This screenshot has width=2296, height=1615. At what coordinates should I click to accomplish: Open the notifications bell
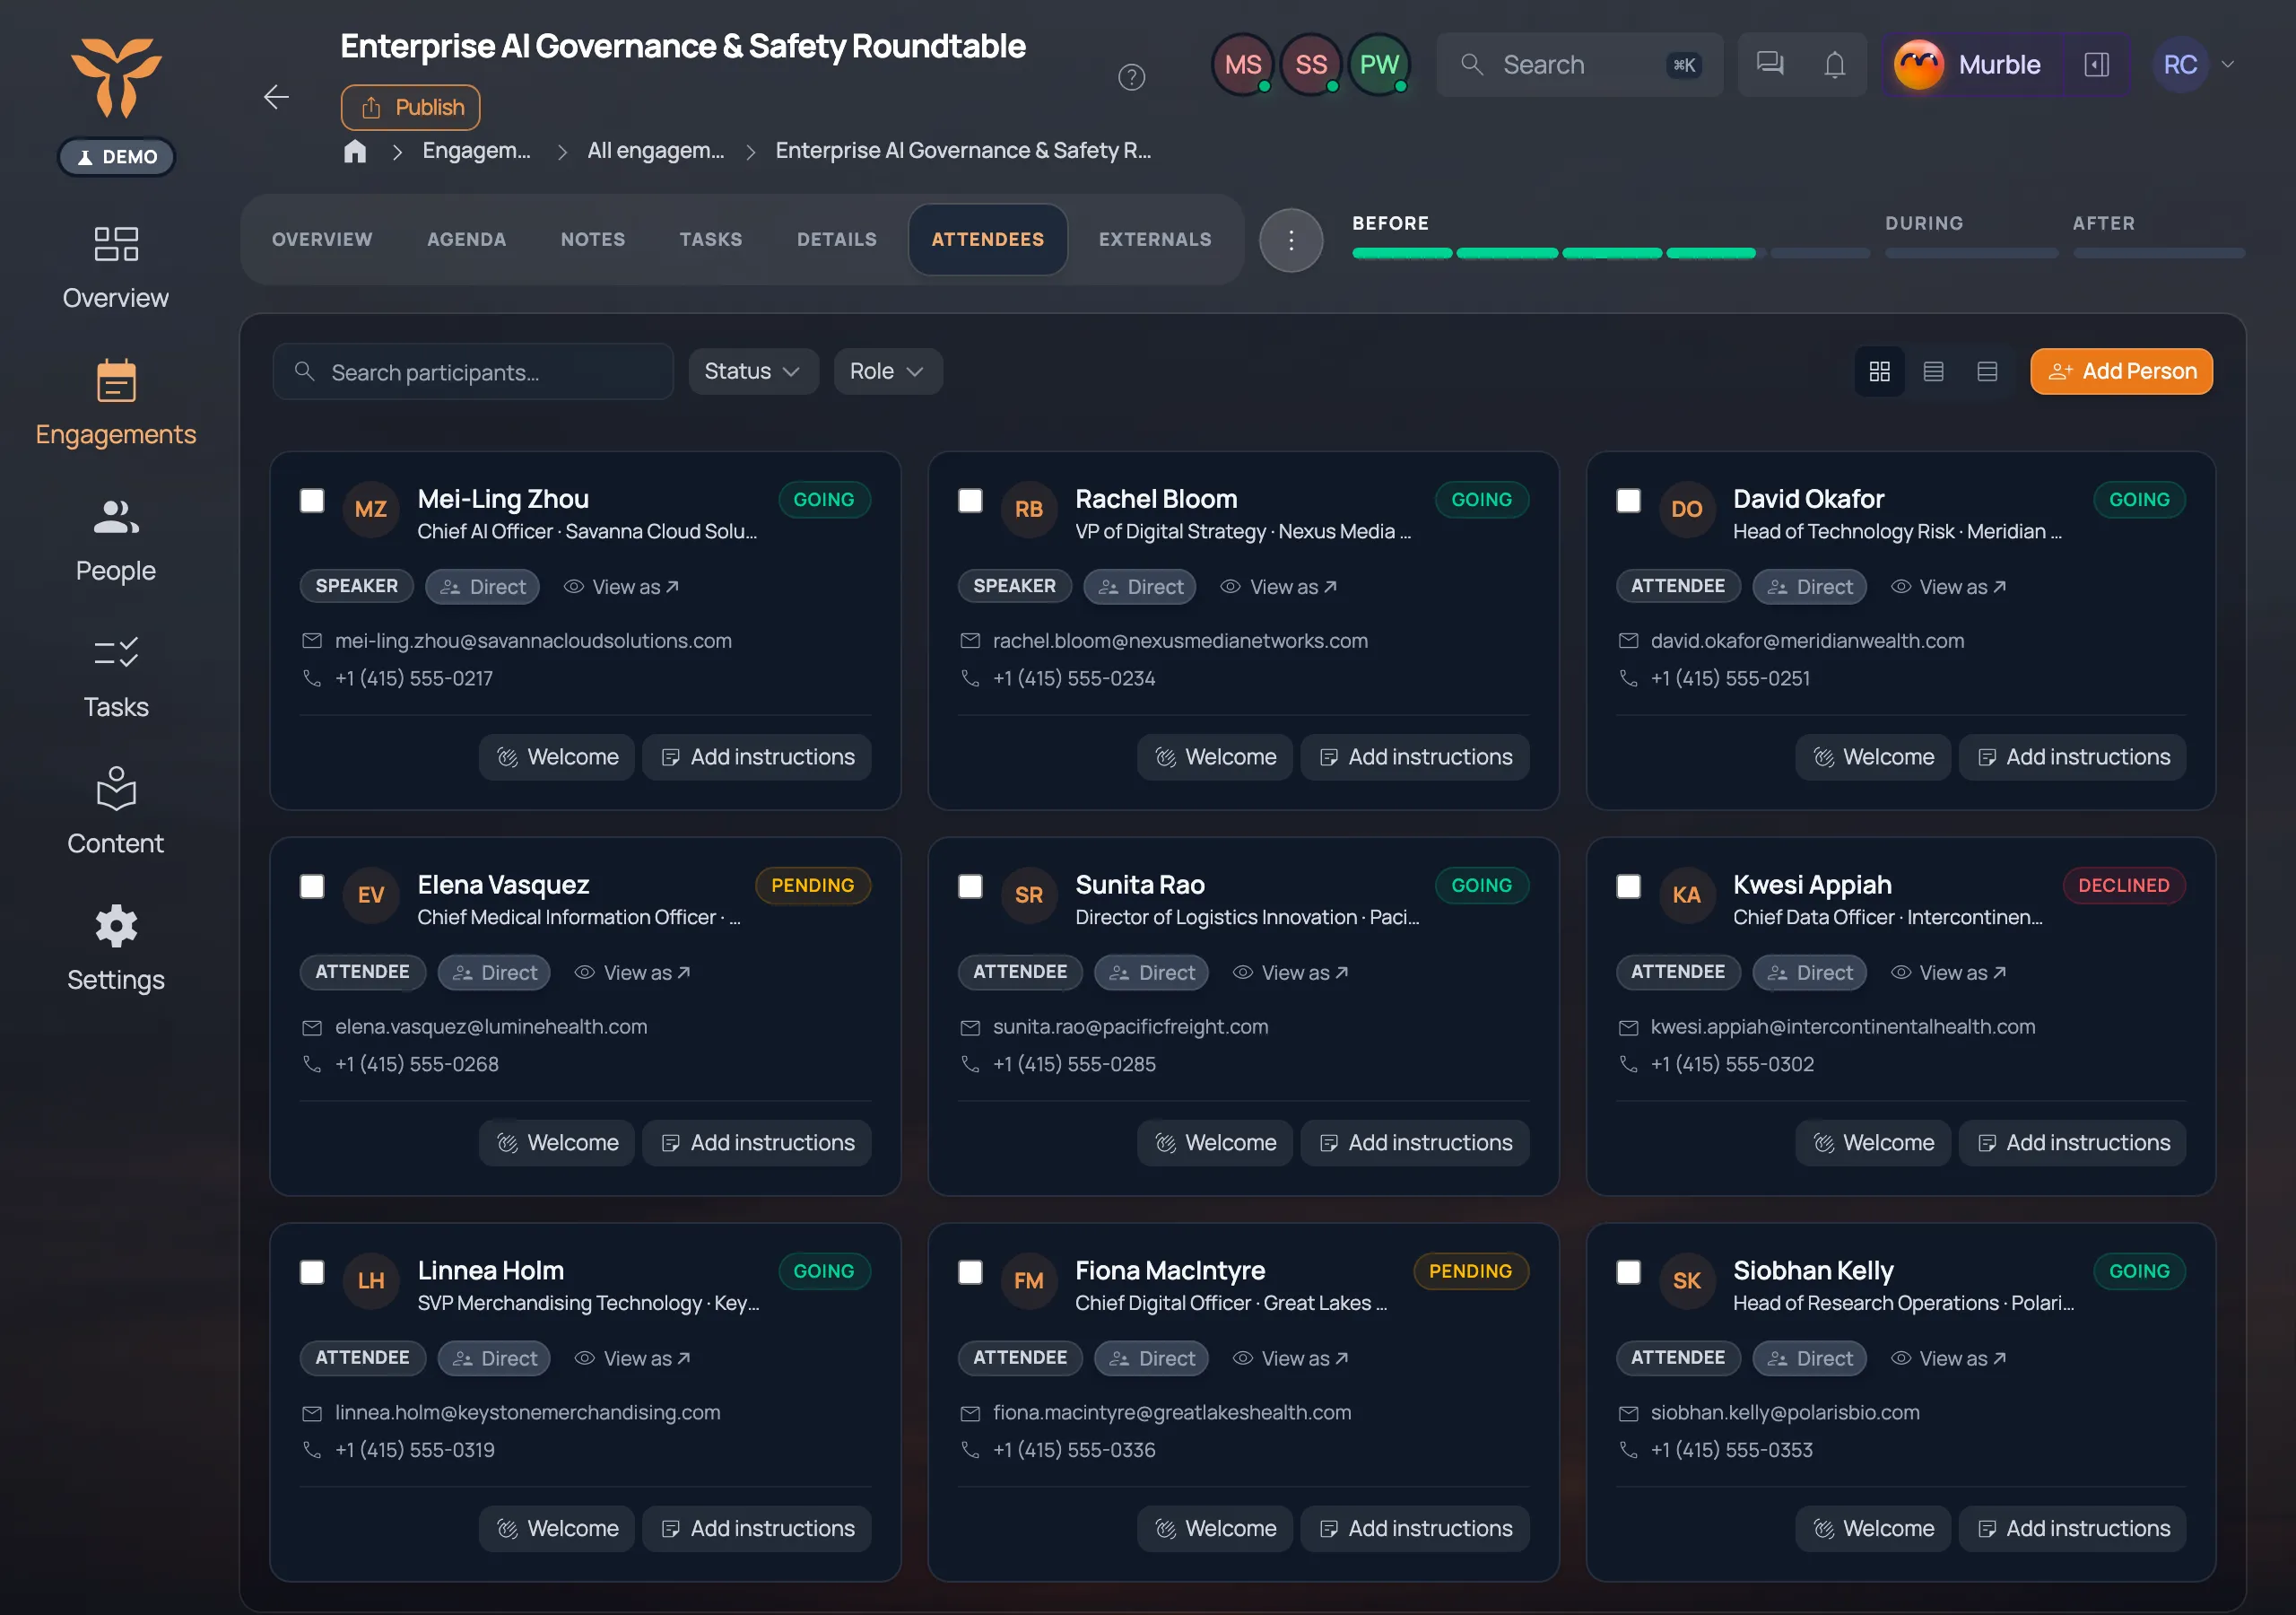coord(1834,65)
